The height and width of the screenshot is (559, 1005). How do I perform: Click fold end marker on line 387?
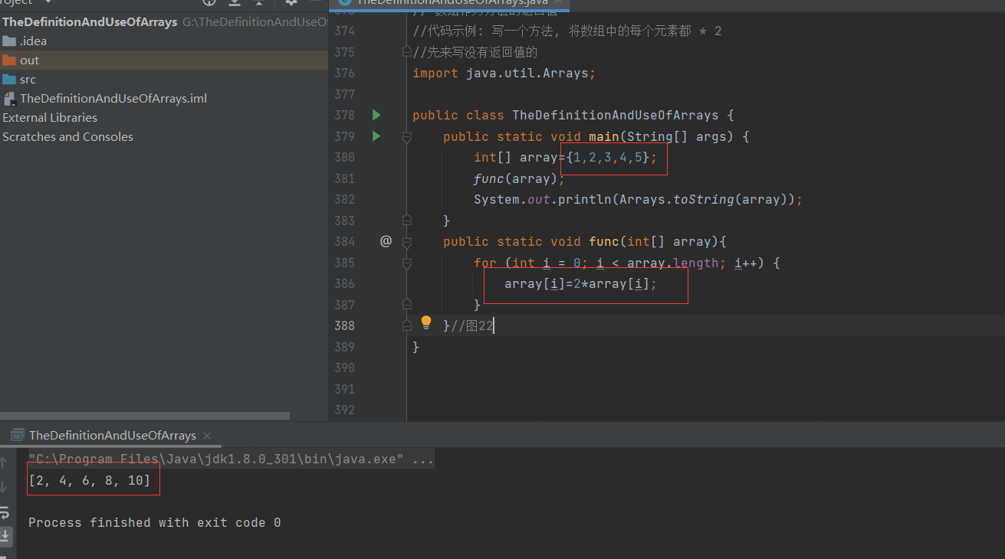pyautogui.click(x=407, y=305)
